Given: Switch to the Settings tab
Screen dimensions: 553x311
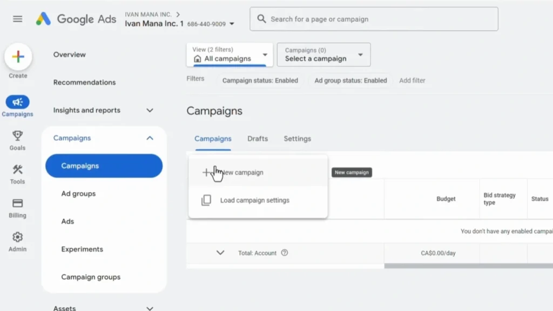Looking at the screenshot, I should click(x=298, y=139).
